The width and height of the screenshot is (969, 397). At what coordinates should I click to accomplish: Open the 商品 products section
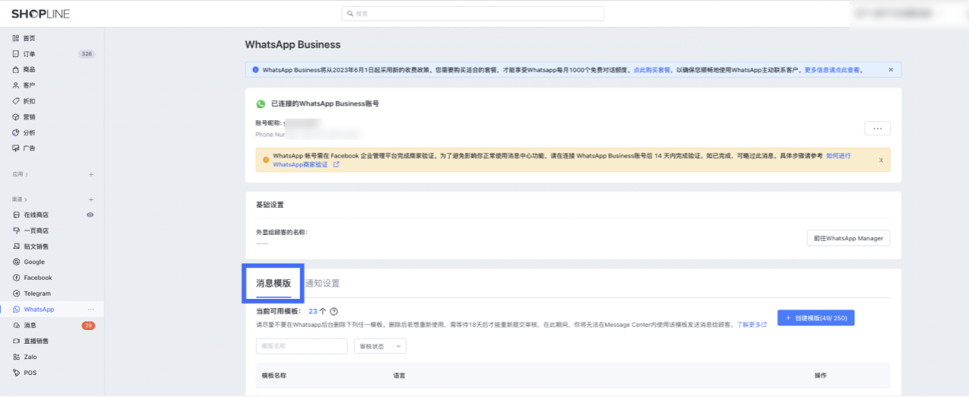pyautogui.click(x=29, y=69)
